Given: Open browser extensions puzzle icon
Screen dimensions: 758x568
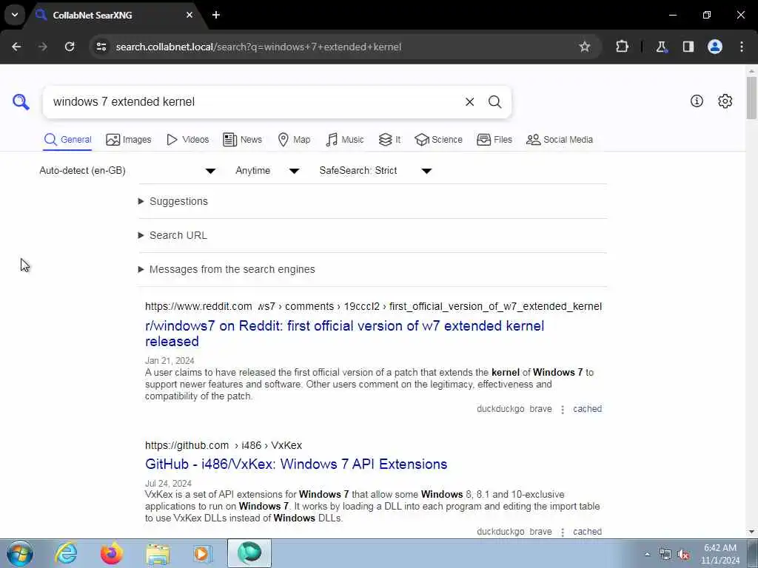Looking at the screenshot, I should (x=622, y=47).
